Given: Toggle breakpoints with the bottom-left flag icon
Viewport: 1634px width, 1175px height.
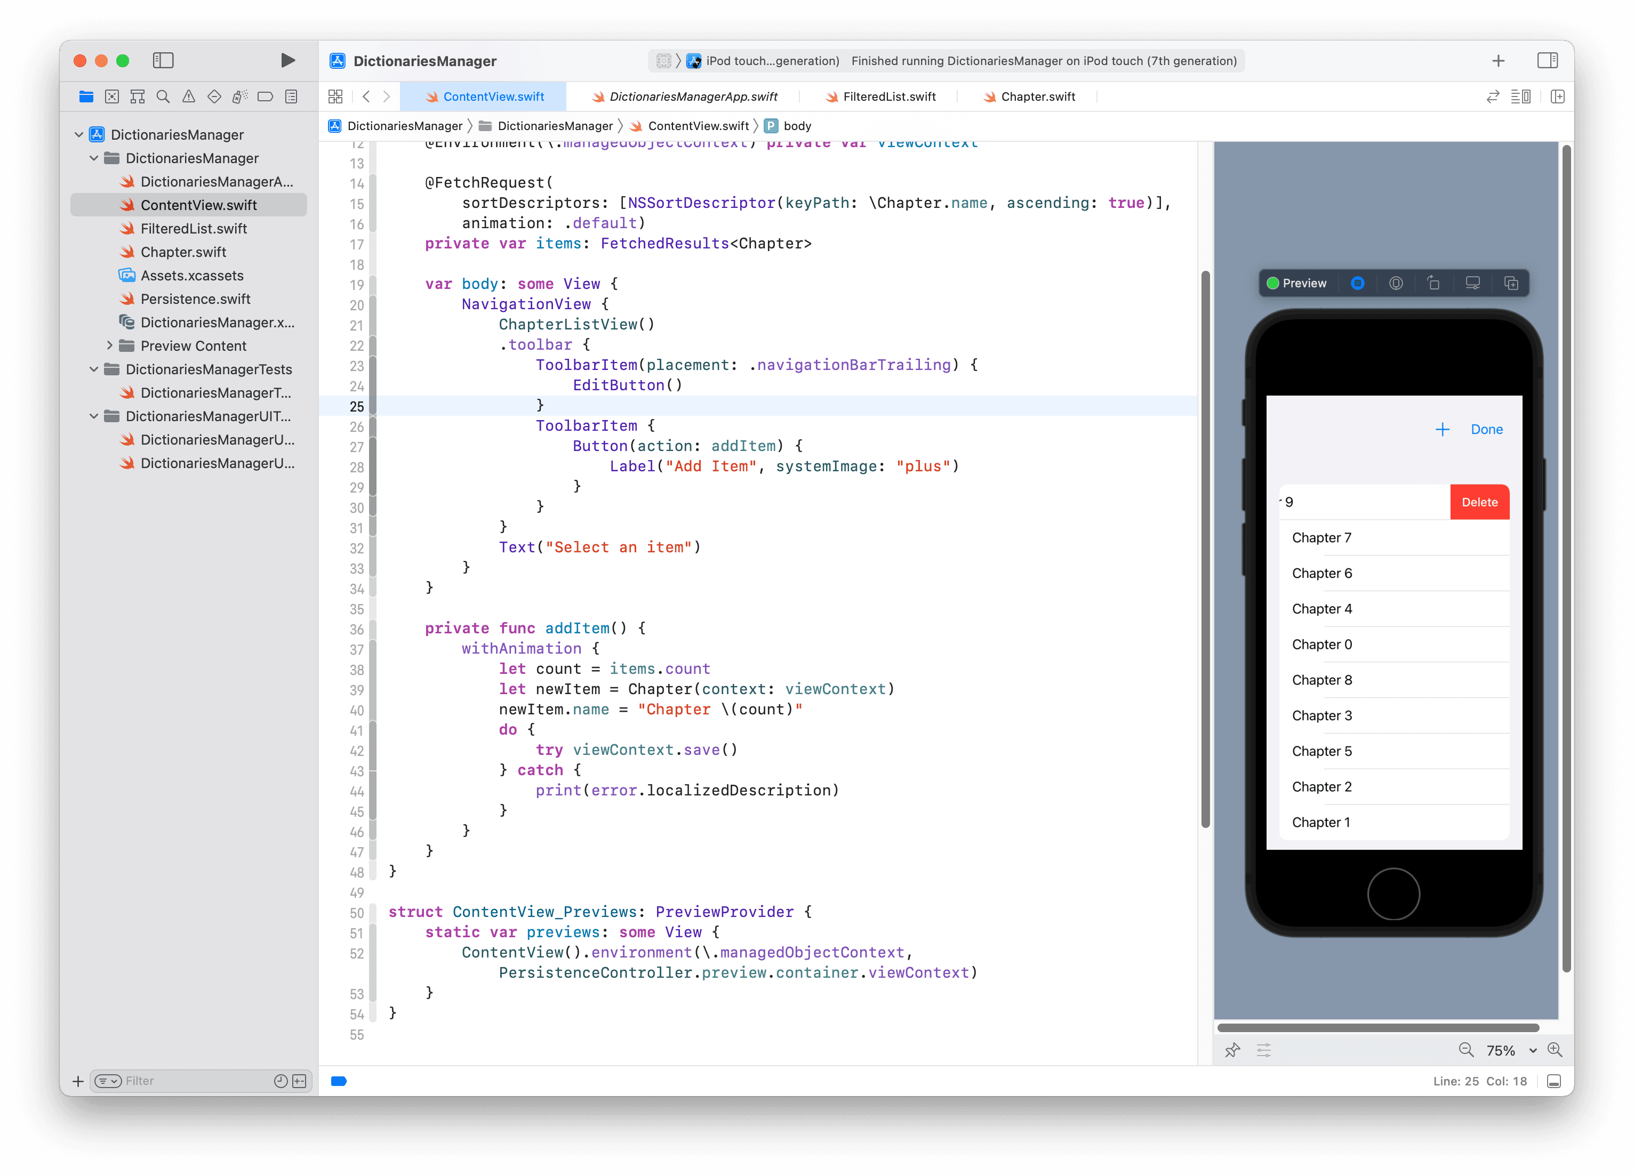Looking at the screenshot, I should pyautogui.click(x=339, y=1081).
